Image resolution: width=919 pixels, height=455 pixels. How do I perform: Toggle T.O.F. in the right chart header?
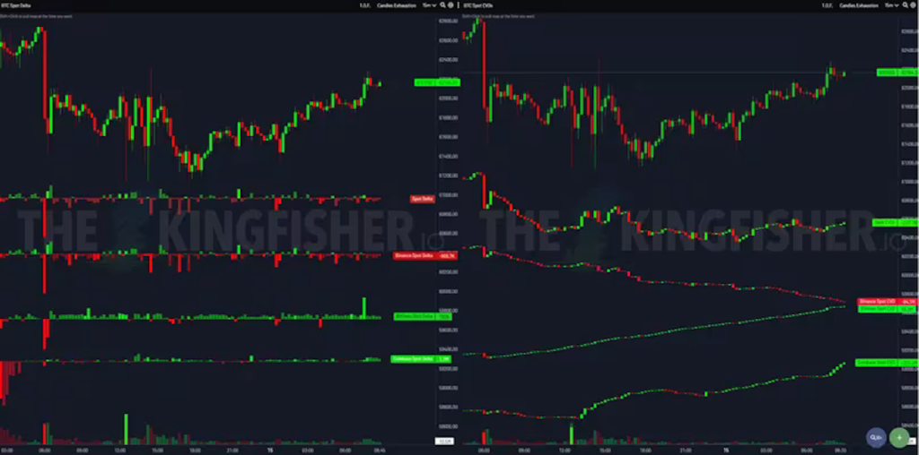pos(828,5)
